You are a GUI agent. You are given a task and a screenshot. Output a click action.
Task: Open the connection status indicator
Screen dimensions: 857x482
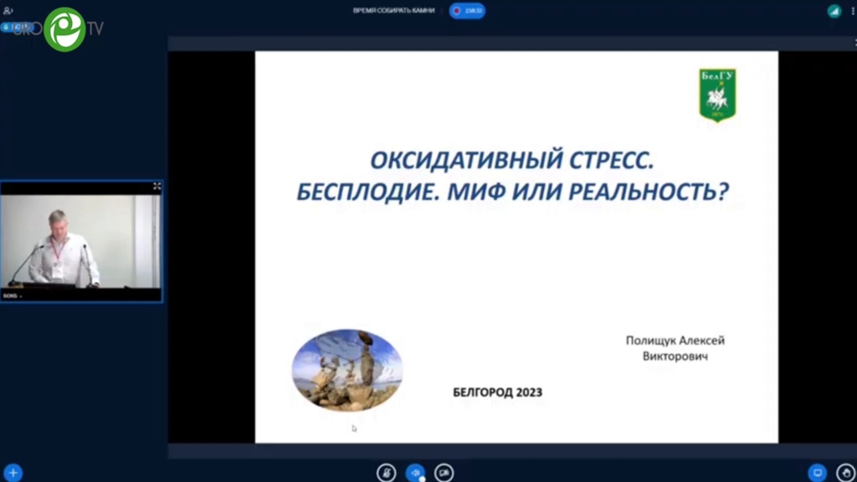[x=834, y=11]
